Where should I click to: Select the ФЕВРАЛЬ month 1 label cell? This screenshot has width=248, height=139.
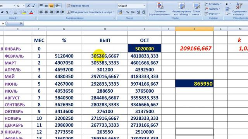pos(18,56)
